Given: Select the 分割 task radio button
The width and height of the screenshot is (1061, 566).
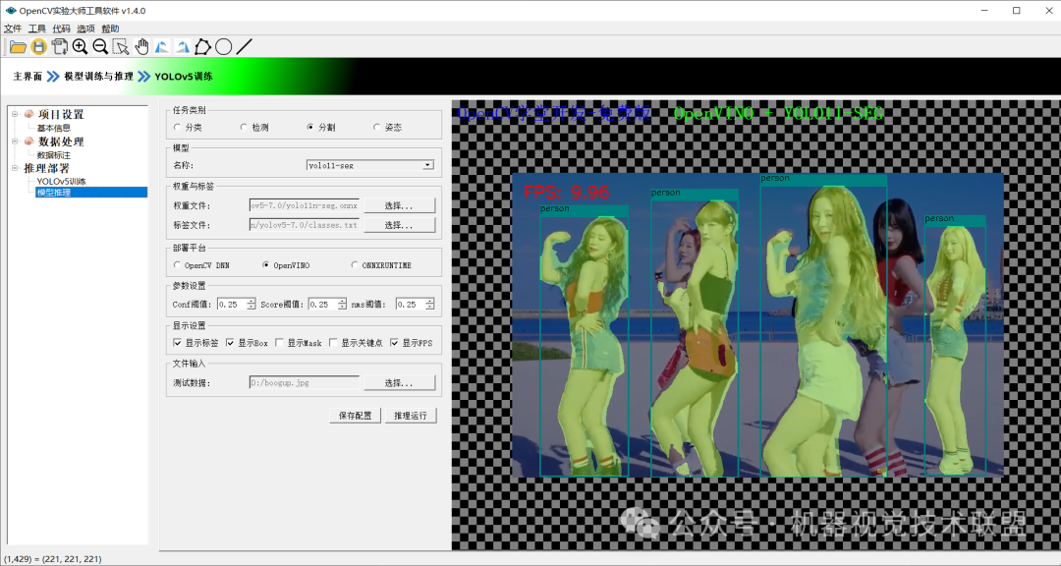Looking at the screenshot, I should click(x=309, y=128).
